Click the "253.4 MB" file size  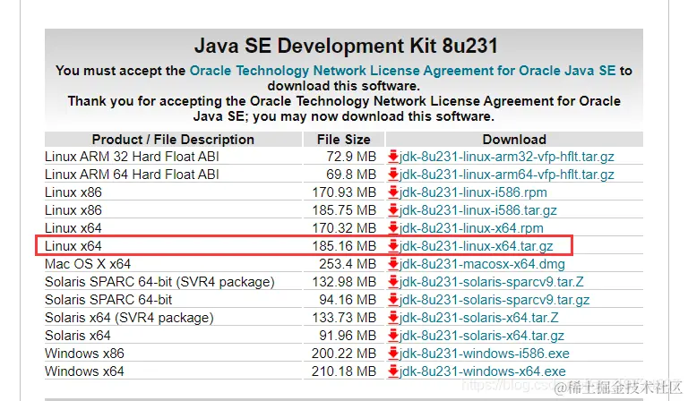click(348, 264)
